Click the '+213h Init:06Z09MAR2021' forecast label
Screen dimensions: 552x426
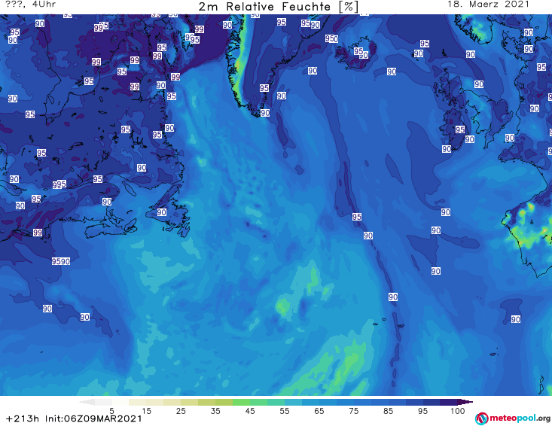coord(74,418)
